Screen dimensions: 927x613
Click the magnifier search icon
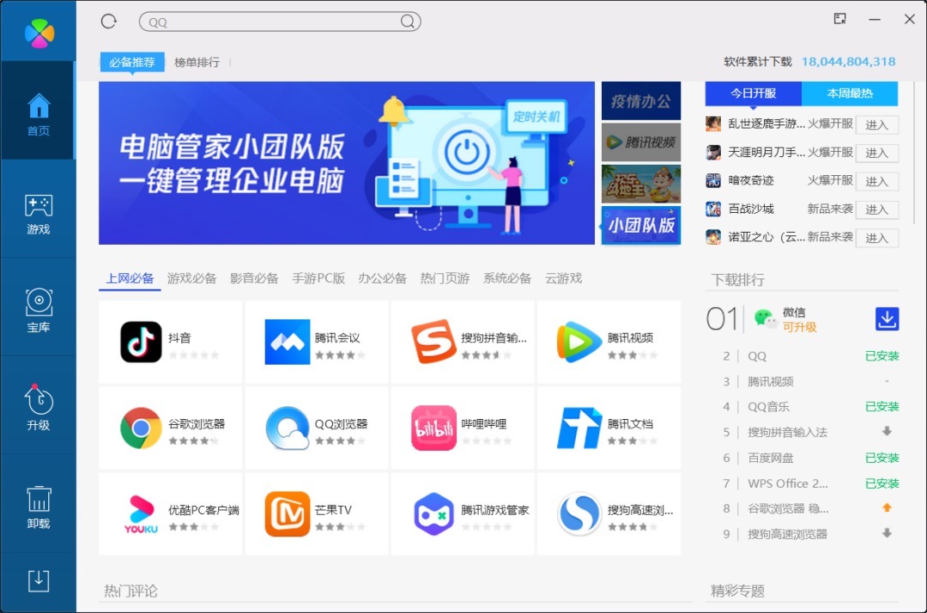[408, 21]
